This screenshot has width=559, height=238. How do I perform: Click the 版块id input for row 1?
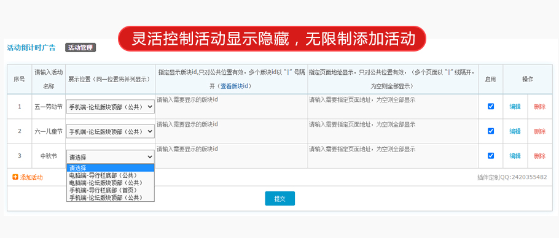coord(232,106)
